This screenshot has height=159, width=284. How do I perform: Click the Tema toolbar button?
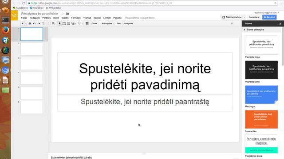(119, 23)
